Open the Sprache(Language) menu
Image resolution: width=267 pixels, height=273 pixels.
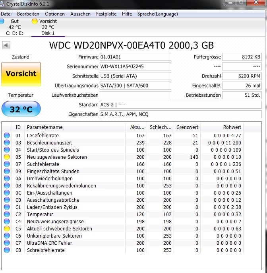157,14
